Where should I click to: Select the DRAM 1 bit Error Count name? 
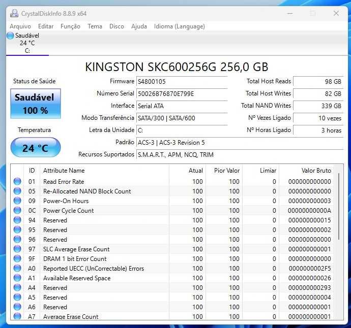pos(75,259)
